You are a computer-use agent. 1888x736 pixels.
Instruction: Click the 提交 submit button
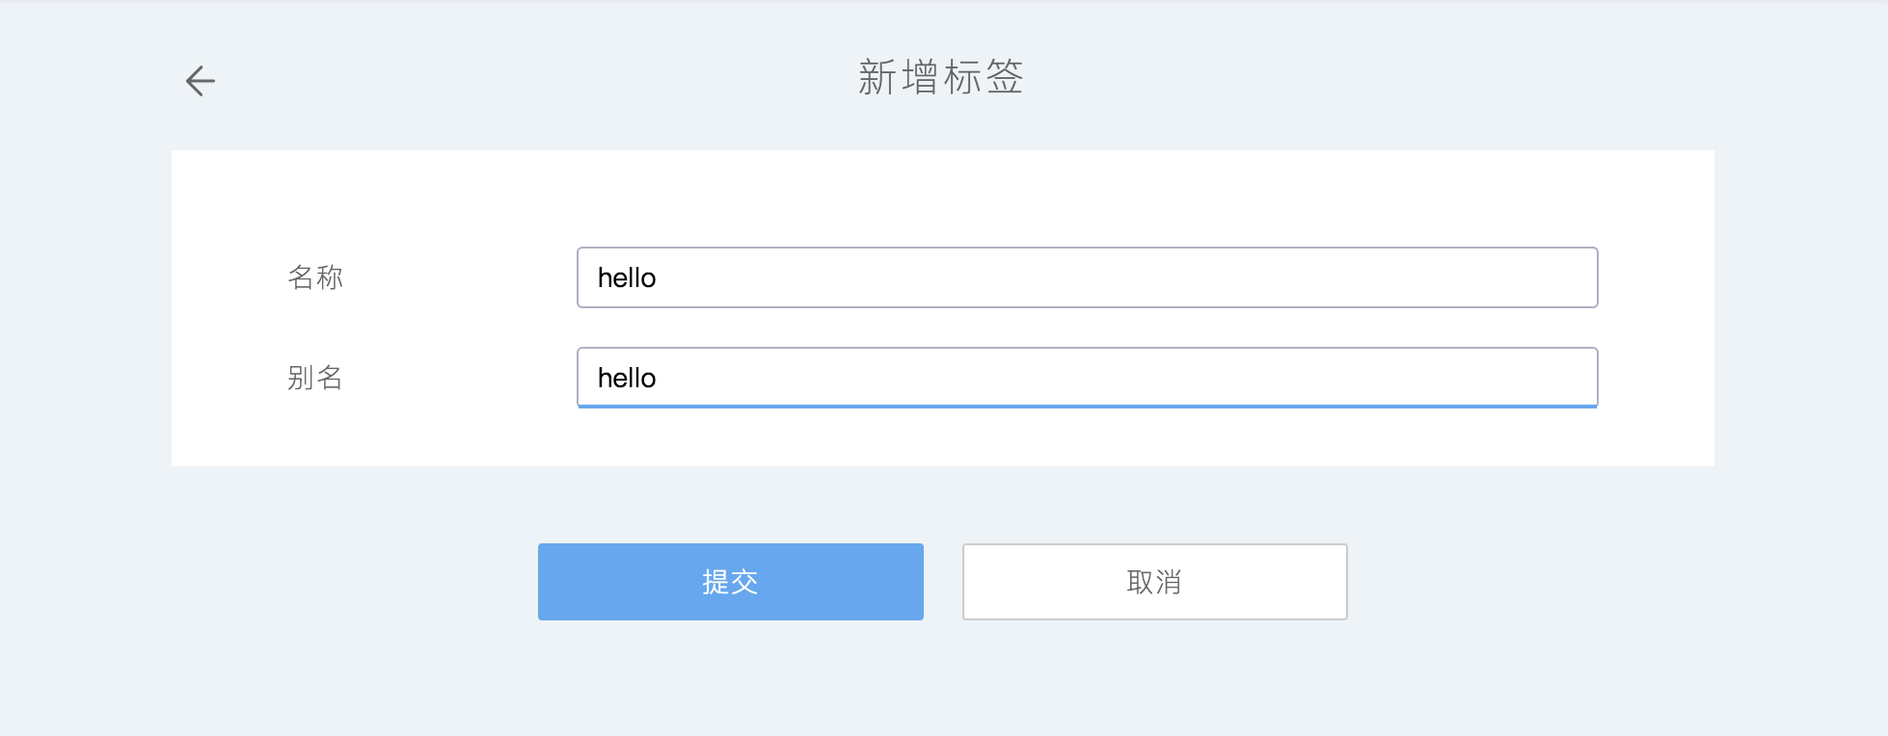pos(730,582)
